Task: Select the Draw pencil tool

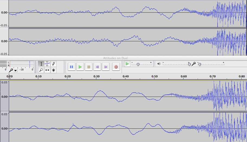Action: click(x=54, y=64)
